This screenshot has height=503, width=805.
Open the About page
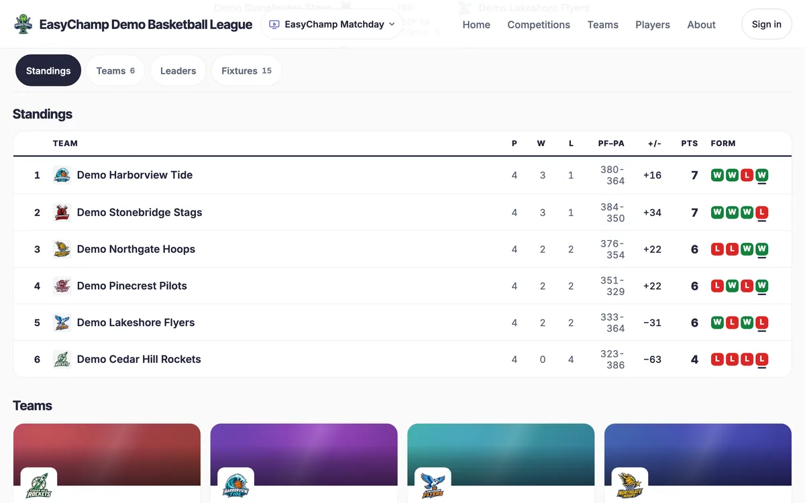[x=701, y=24]
